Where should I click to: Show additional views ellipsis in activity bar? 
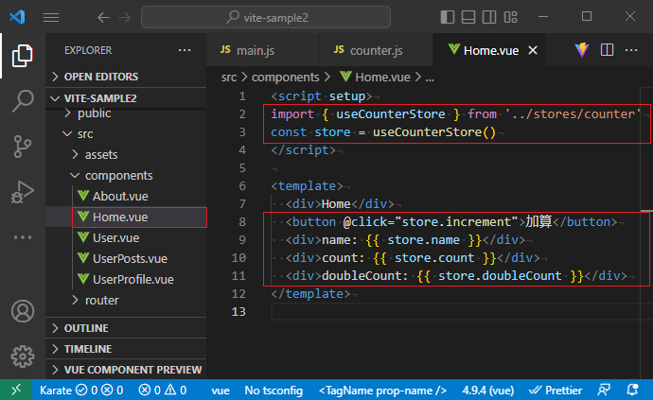click(x=23, y=237)
